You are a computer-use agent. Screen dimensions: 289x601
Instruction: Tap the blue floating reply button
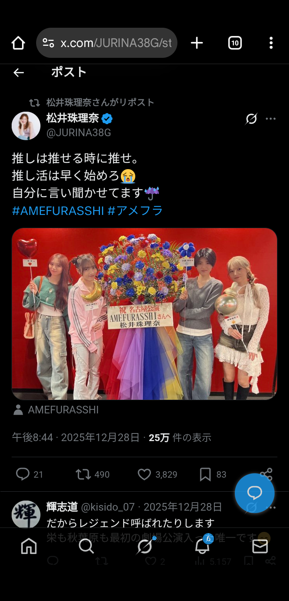pyautogui.click(x=254, y=493)
